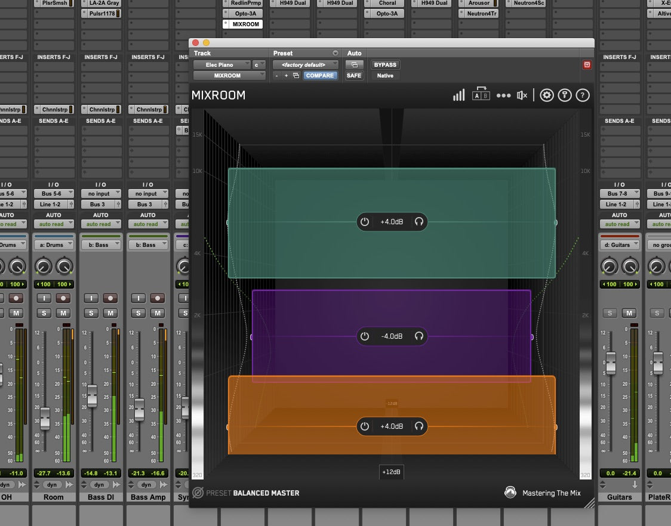The width and height of the screenshot is (671, 526).
Task: Power off the purple -4.0dB band
Action: click(x=365, y=336)
